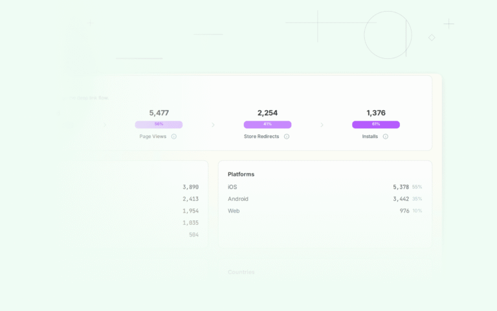
Task: Click the Platforms heading
Action: point(241,174)
